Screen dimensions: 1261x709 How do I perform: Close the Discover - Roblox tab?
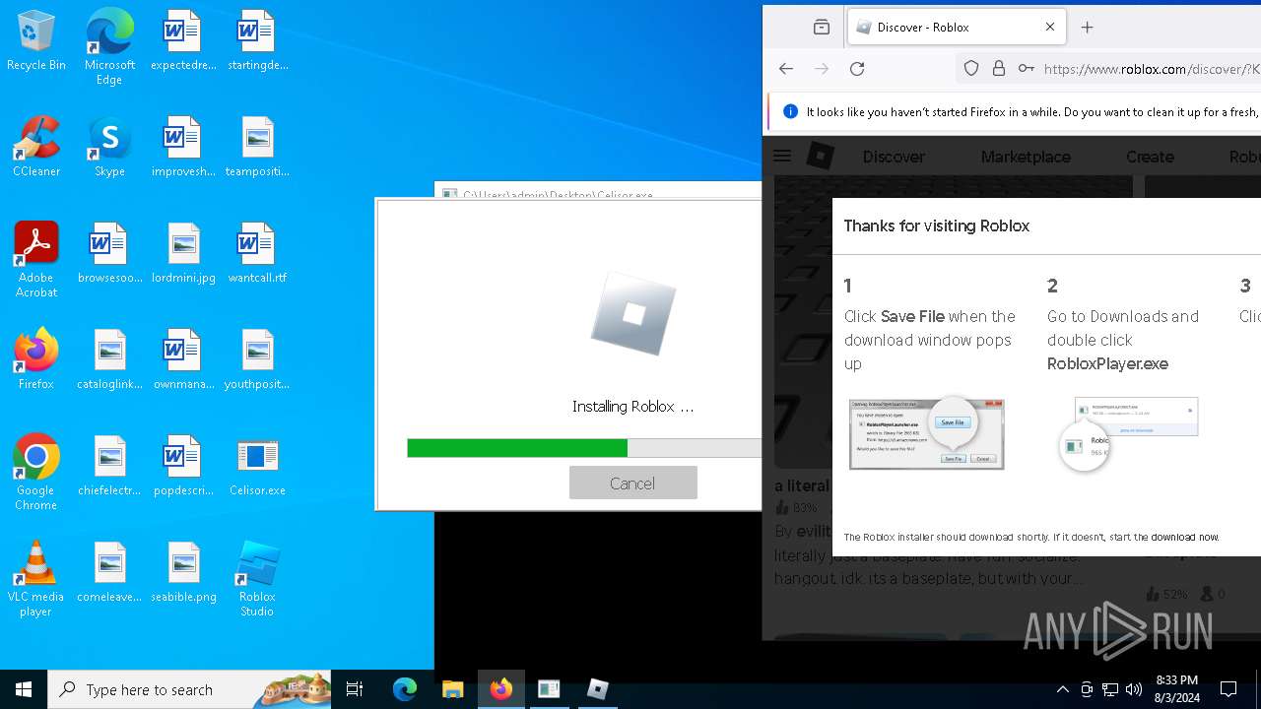[x=1049, y=28]
